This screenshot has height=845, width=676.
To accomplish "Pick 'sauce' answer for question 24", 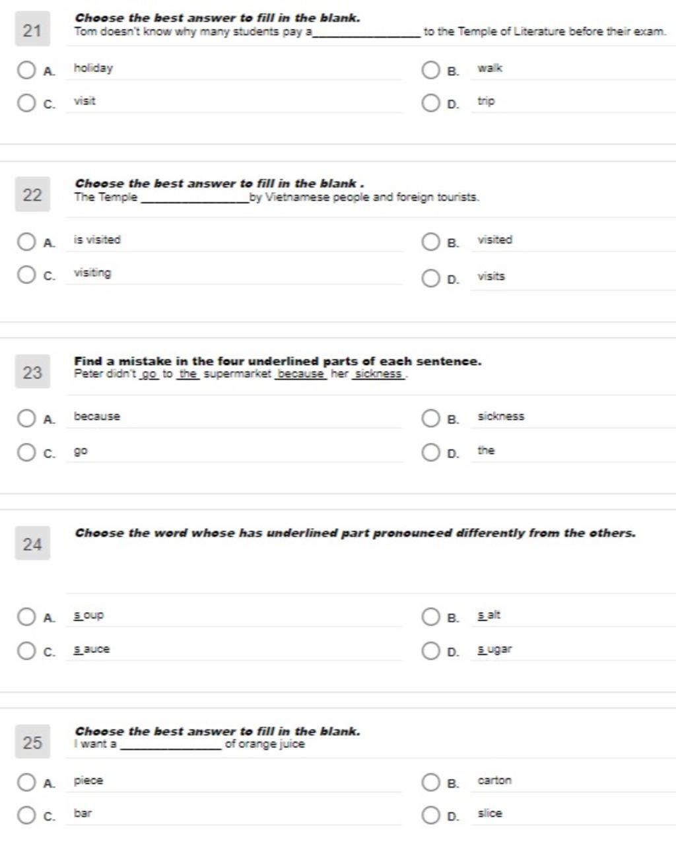I will click(26, 650).
